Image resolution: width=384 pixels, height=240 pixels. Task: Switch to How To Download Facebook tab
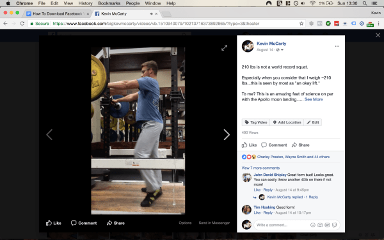point(57,13)
